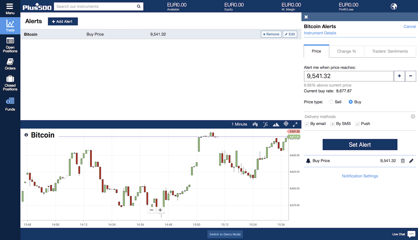Decrease alert price with minus
The height and width of the screenshot is (240, 418).
click(x=410, y=76)
